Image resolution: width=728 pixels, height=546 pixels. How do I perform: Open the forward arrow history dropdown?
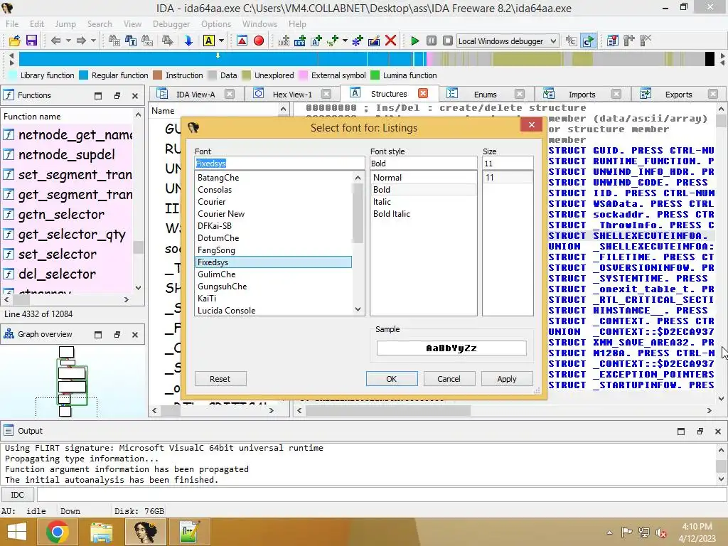point(93,41)
